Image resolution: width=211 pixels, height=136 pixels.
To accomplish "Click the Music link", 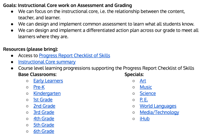I will 146,87.
